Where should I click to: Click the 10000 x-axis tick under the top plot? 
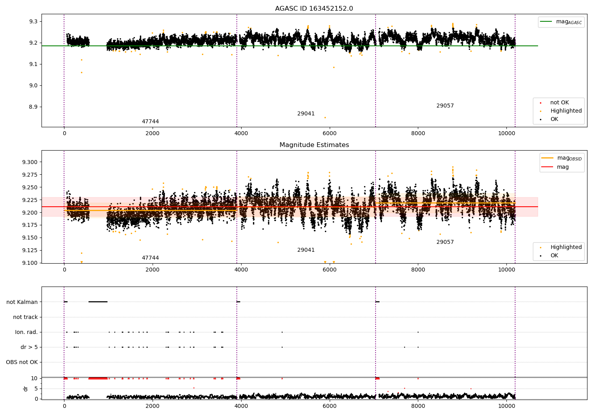pyautogui.click(x=506, y=133)
